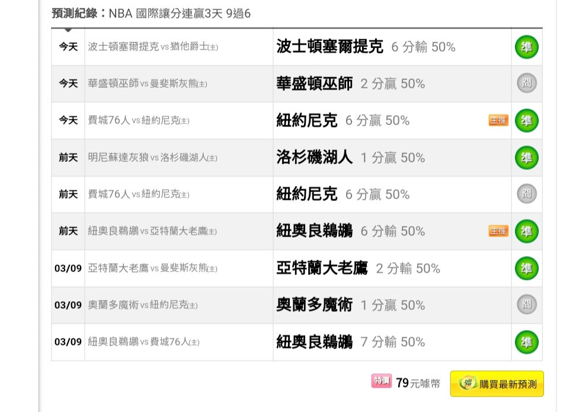Click green 準 icon on 波士頓塞爾提克 row
The height and width of the screenshot is (412, 576).
(526, 47)
